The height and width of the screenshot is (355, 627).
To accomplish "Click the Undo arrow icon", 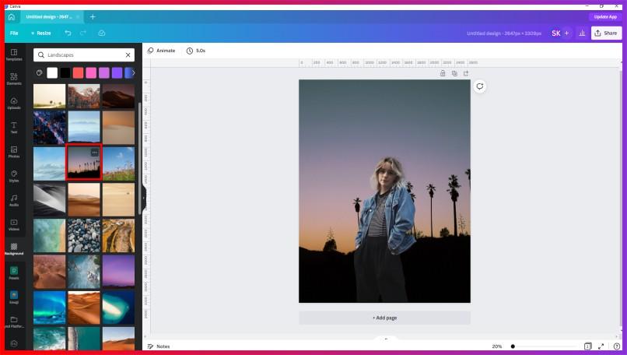I will (68, 33).
